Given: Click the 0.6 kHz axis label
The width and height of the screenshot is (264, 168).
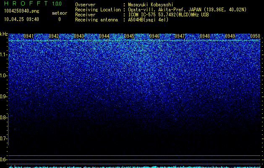Looking at the screenshot, I should point(3,160).
